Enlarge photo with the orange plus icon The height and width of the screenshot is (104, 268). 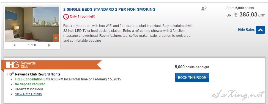pyautogui.click(x=56, y=38)
